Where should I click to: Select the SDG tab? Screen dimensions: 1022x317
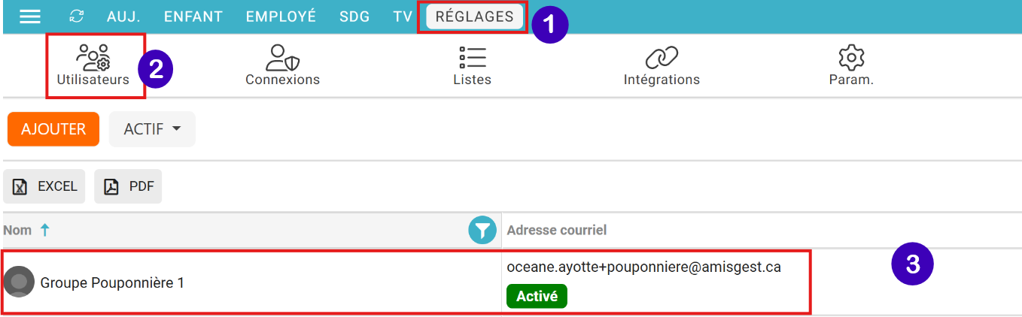[354, 17]
